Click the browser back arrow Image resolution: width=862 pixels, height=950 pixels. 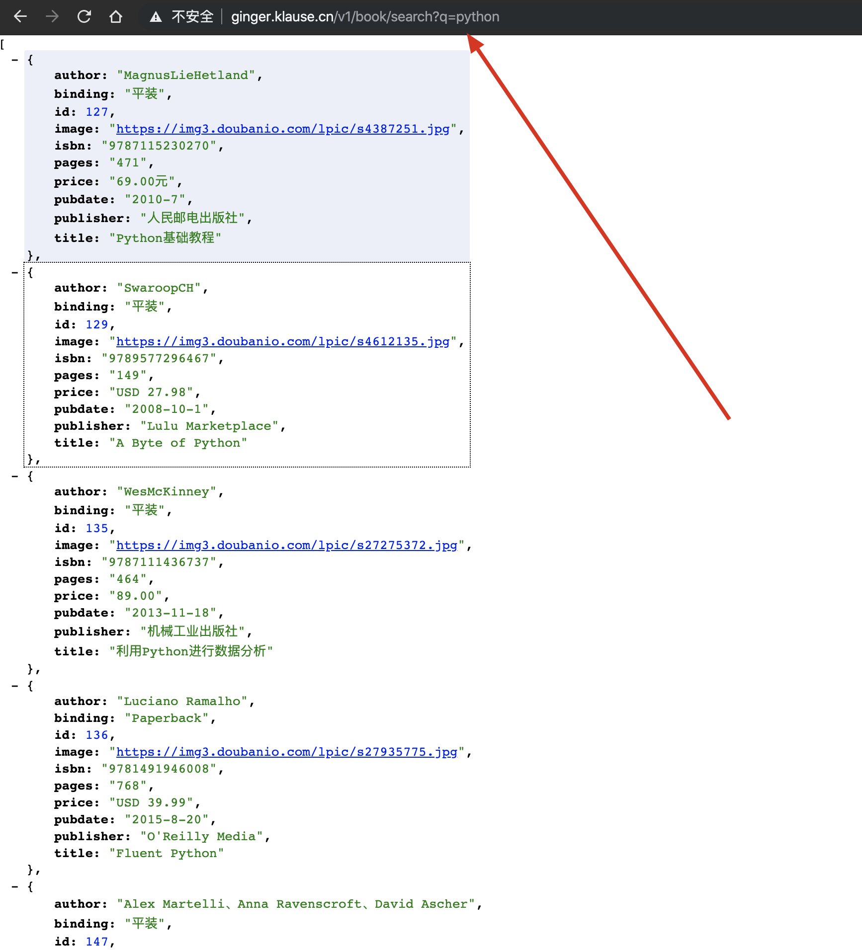20,17
